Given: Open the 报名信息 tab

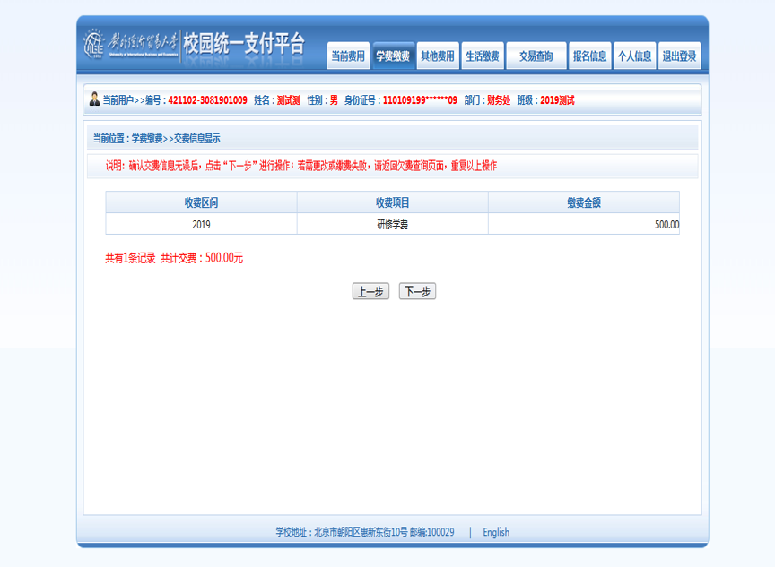Looking at the screenshot, I should 589,56.
